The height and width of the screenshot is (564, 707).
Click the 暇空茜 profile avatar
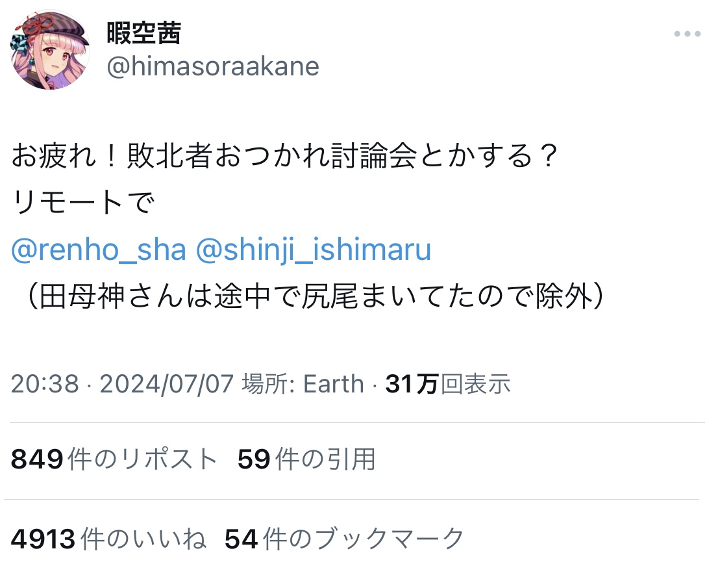[50, 49]
